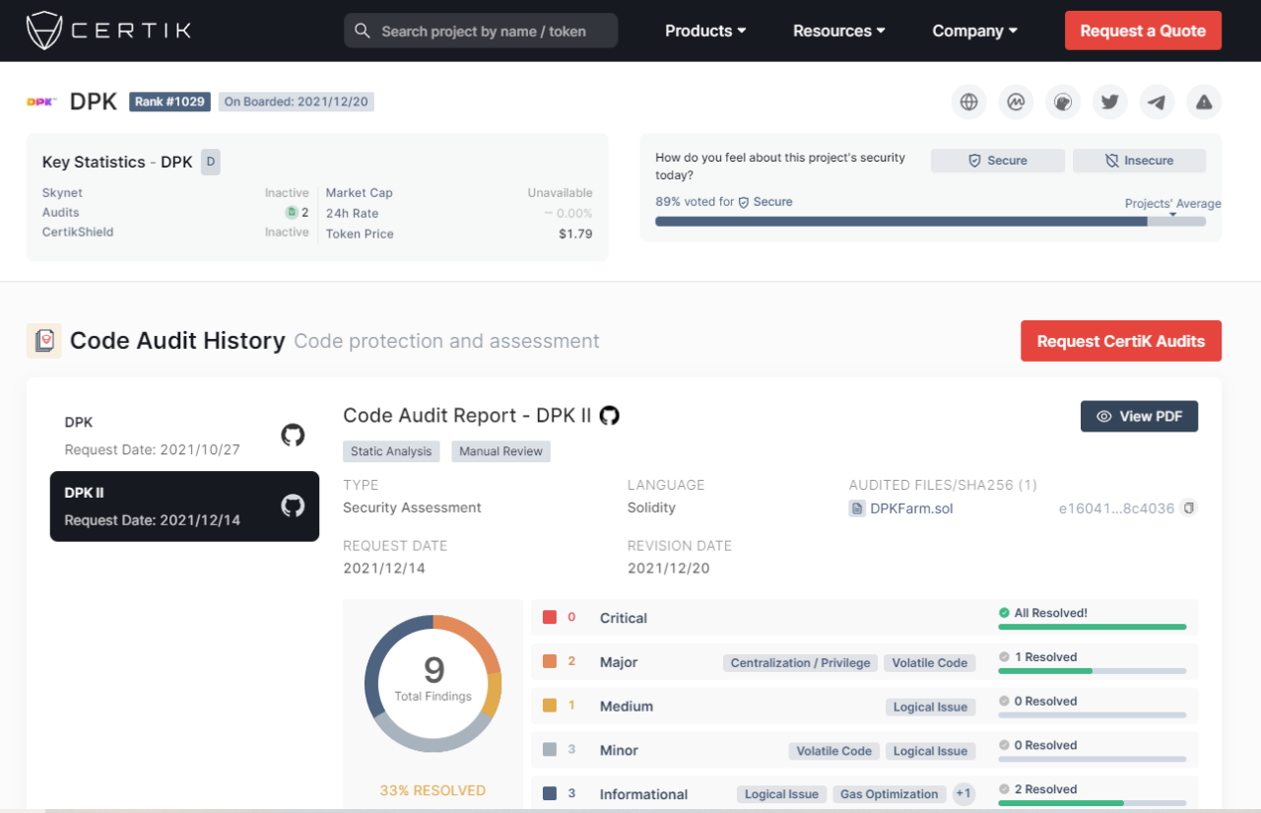The height and width of the screenshot is (813, 1261).
Task: Open the project's Telegram icon
Action: pyautogui.click(x=1158, y=102)
